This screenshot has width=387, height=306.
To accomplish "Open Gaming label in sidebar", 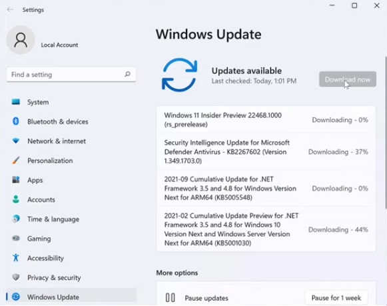I will pyautogui.click(x=39, y=239).
